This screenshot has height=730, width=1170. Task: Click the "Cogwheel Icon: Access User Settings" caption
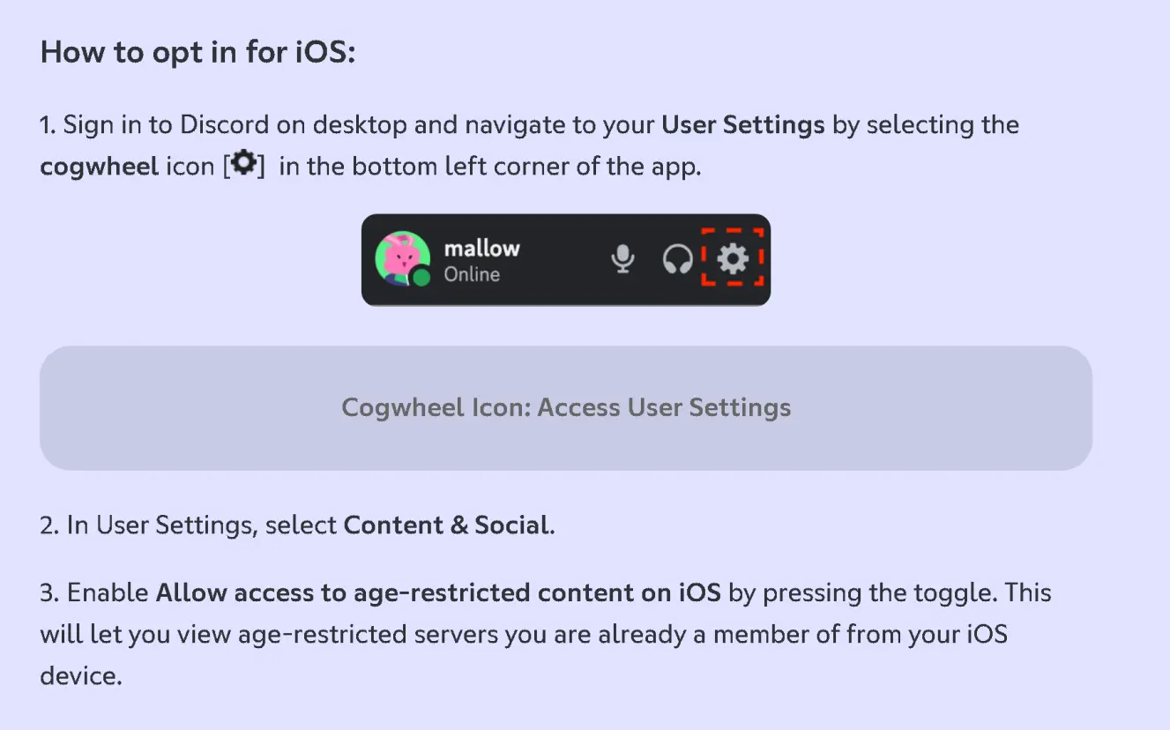click(x=566, y=407)
